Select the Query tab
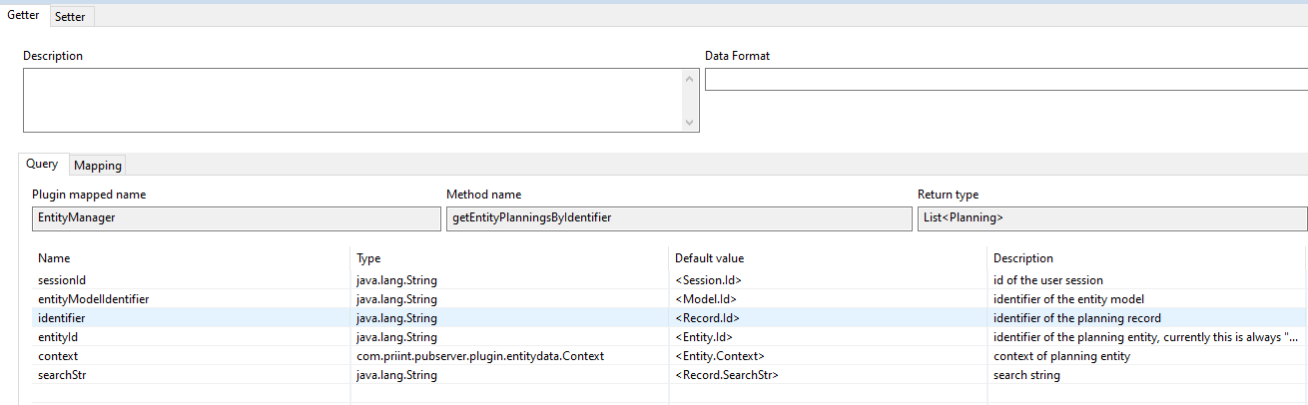Viewport: 1308px width, 405px height. [42, 165]
